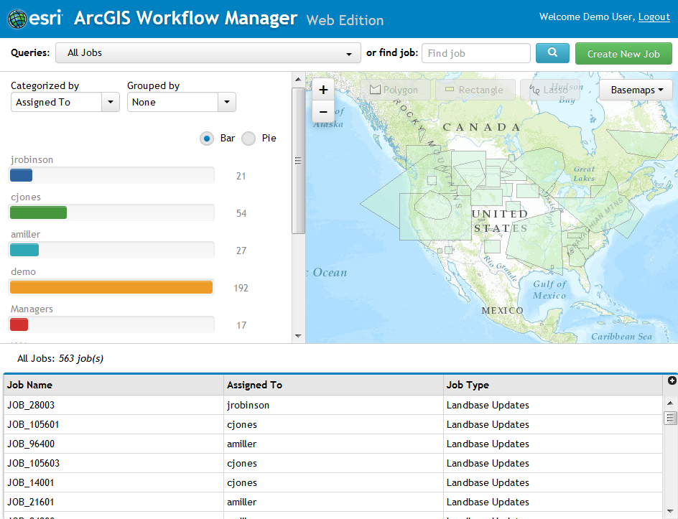Click the job table scroll up arrow
678x519 pixels.
670,403
